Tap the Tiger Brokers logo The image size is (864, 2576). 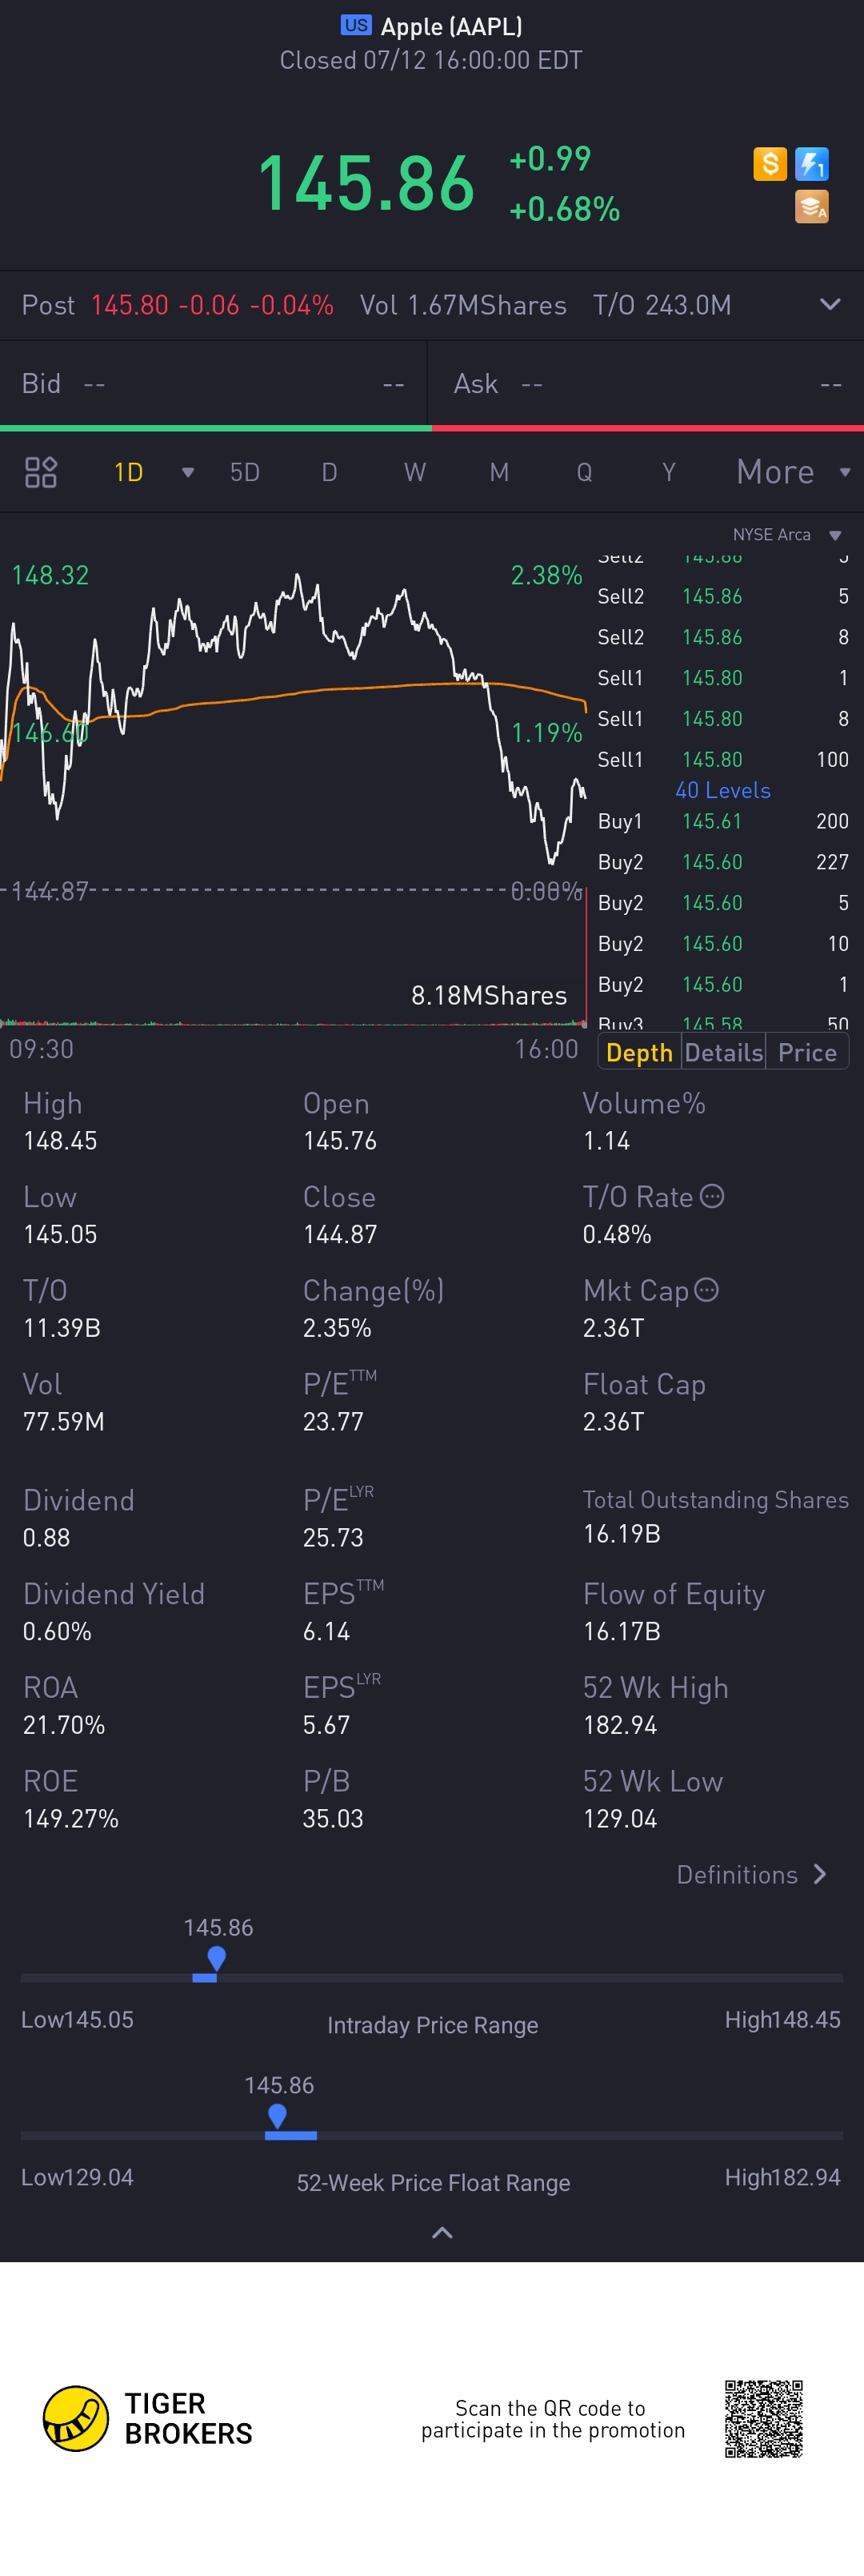(76, 2419)
